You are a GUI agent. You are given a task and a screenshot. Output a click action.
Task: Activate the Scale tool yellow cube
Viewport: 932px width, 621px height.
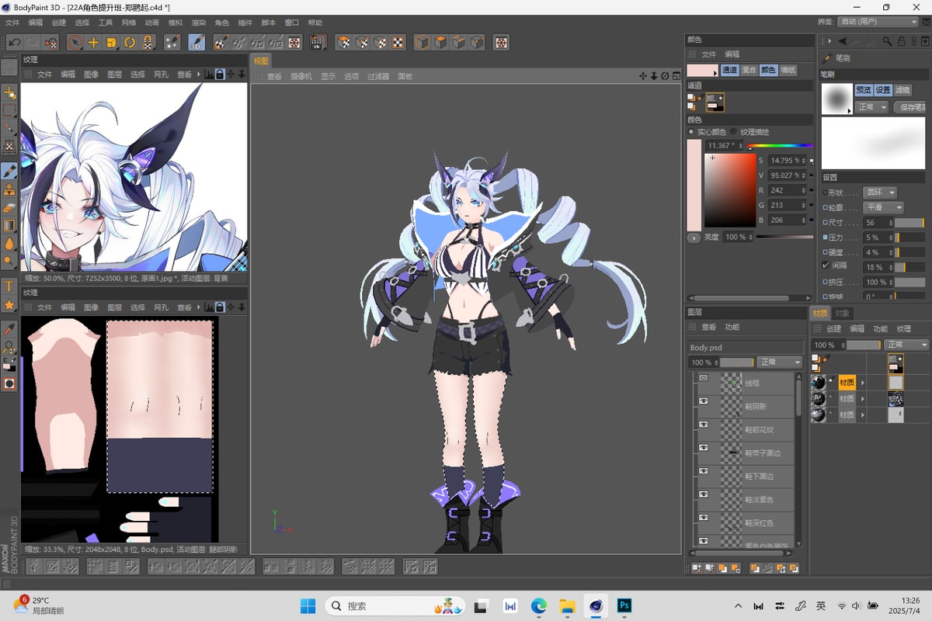[x=111, y=42]
